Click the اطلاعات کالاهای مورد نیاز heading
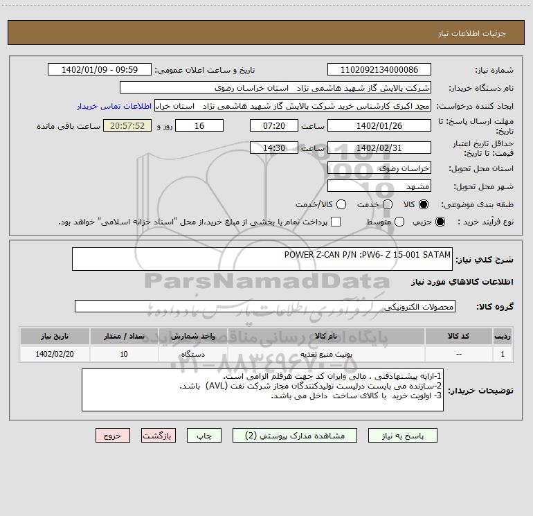This screenshot has height=516, width=533. 462,282
